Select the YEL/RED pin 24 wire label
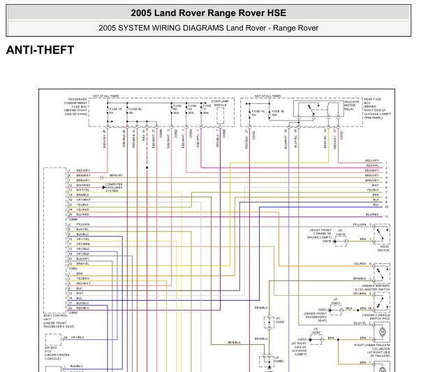Image resolution: width=421 pixels, height=372 pixels. (x=82, y=209)
